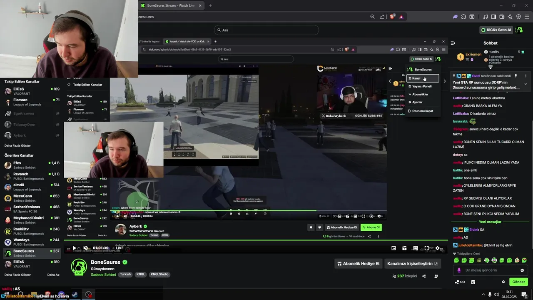Click the purple microphone icon in chat input

tap(459, 270)
